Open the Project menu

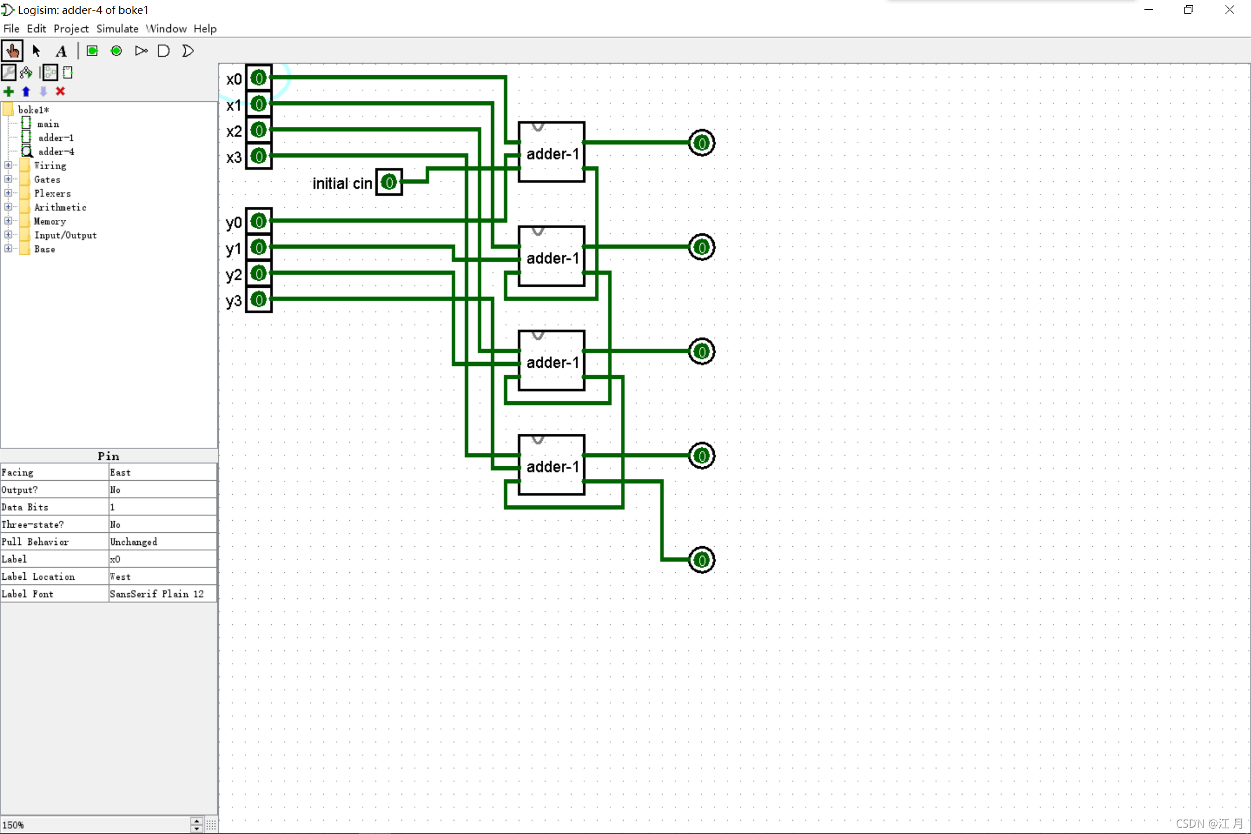[x=71, y=28]
